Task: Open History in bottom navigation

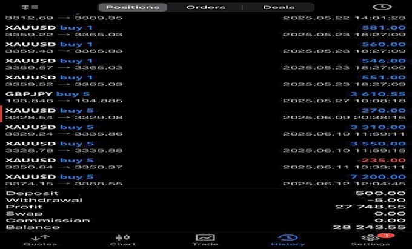Action: (288, 241)
